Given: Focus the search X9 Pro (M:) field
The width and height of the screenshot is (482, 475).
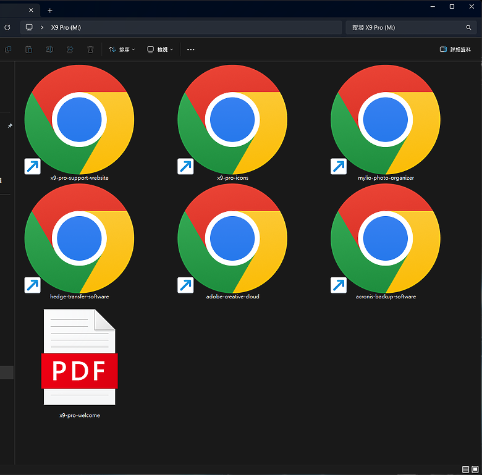Looking at the screenshot, I should 411,28.
